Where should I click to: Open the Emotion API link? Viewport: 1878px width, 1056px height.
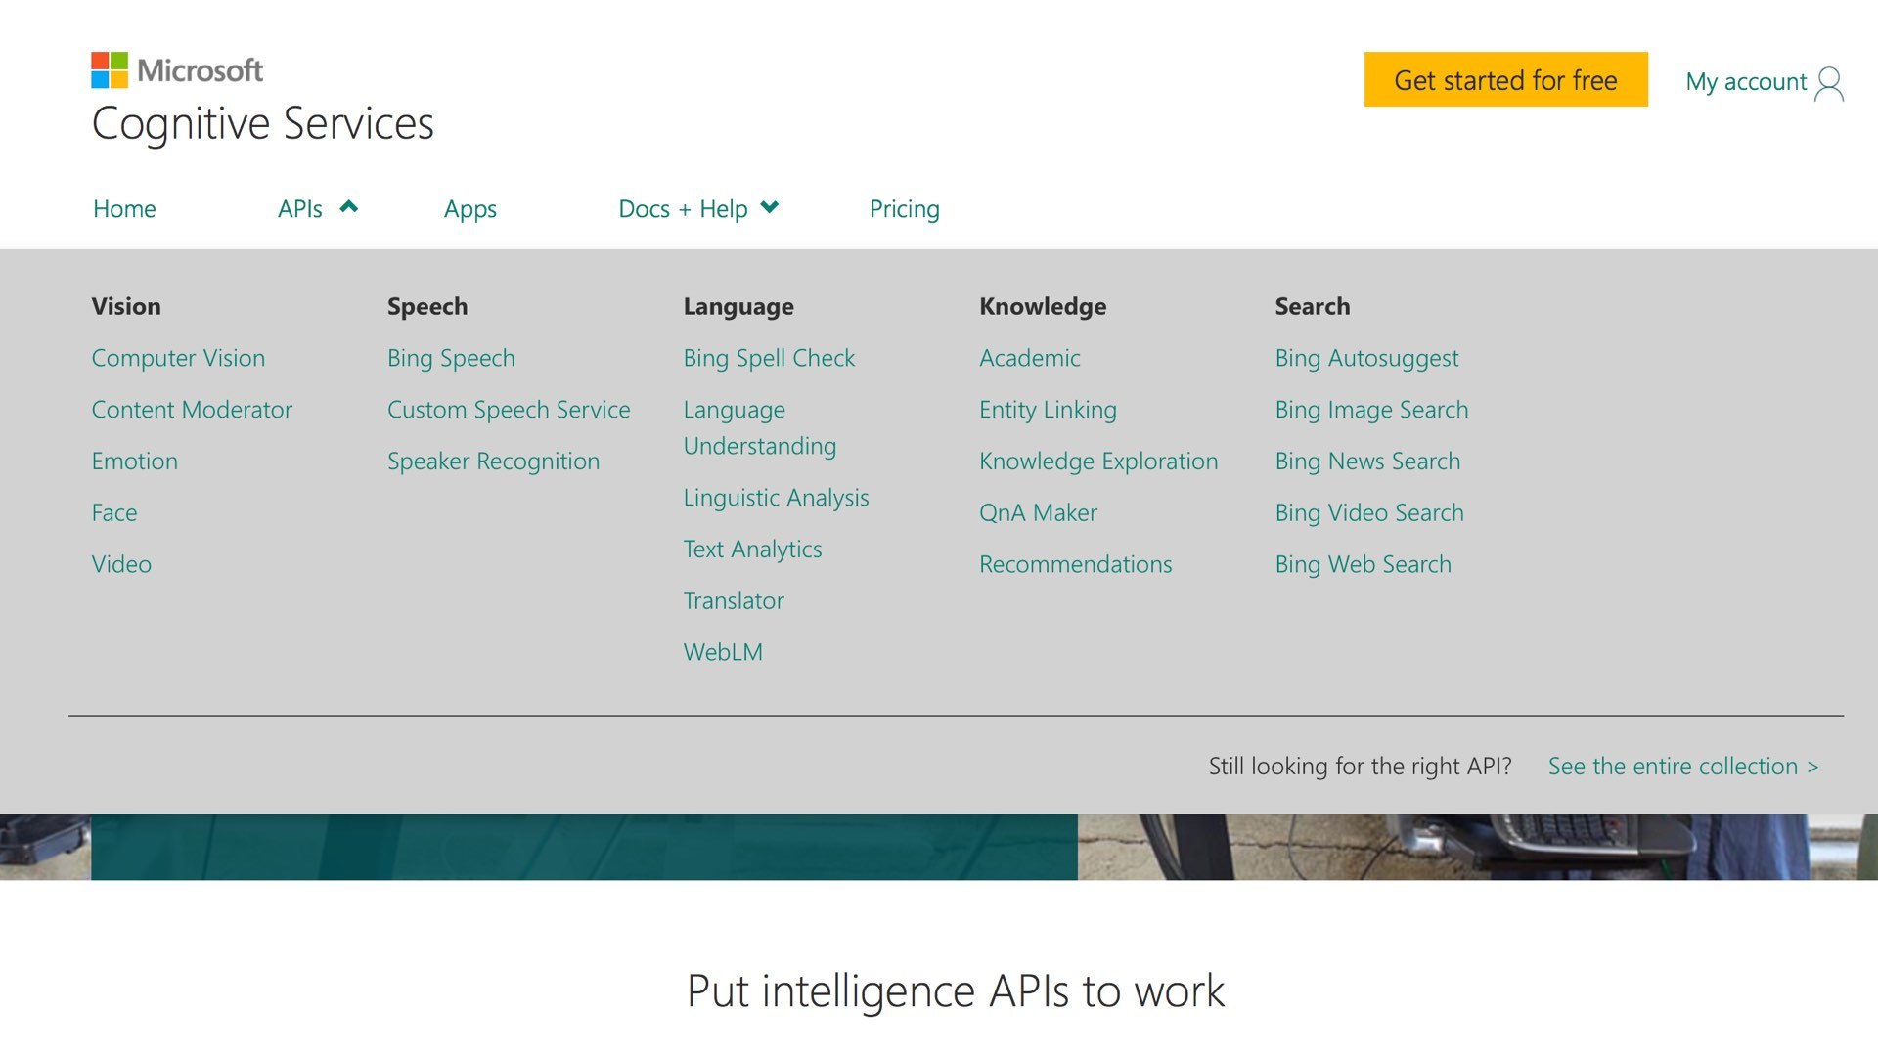[135, 462]
